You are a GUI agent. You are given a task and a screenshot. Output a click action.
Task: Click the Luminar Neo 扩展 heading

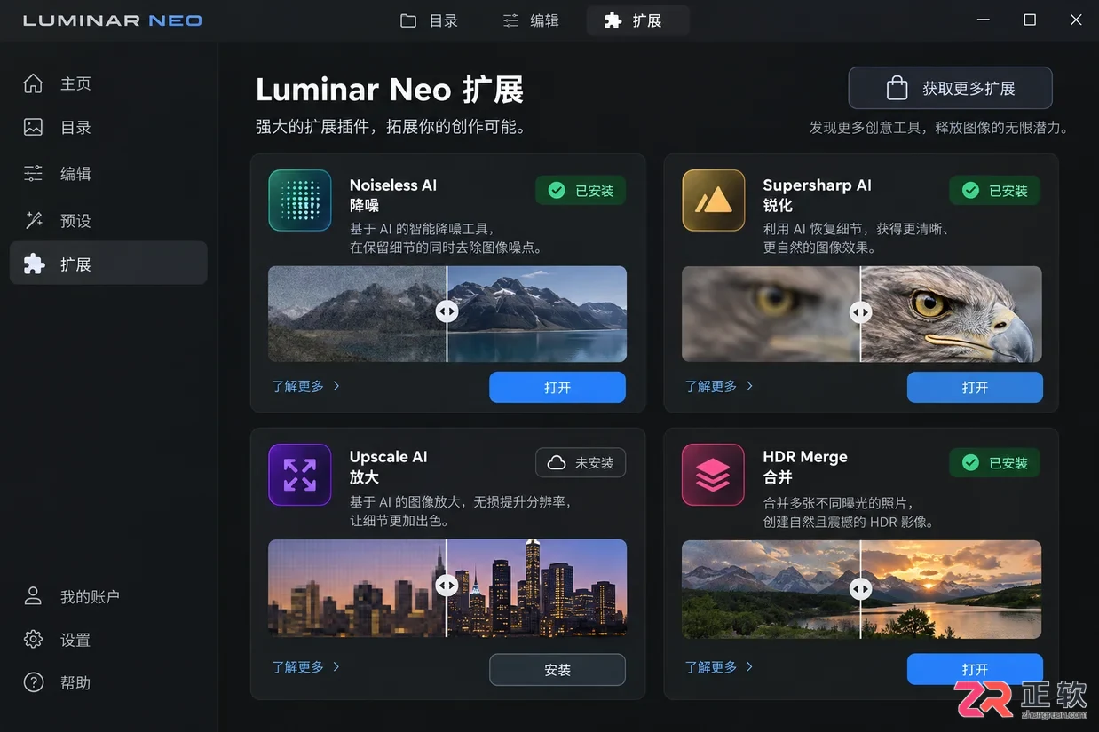390,90
